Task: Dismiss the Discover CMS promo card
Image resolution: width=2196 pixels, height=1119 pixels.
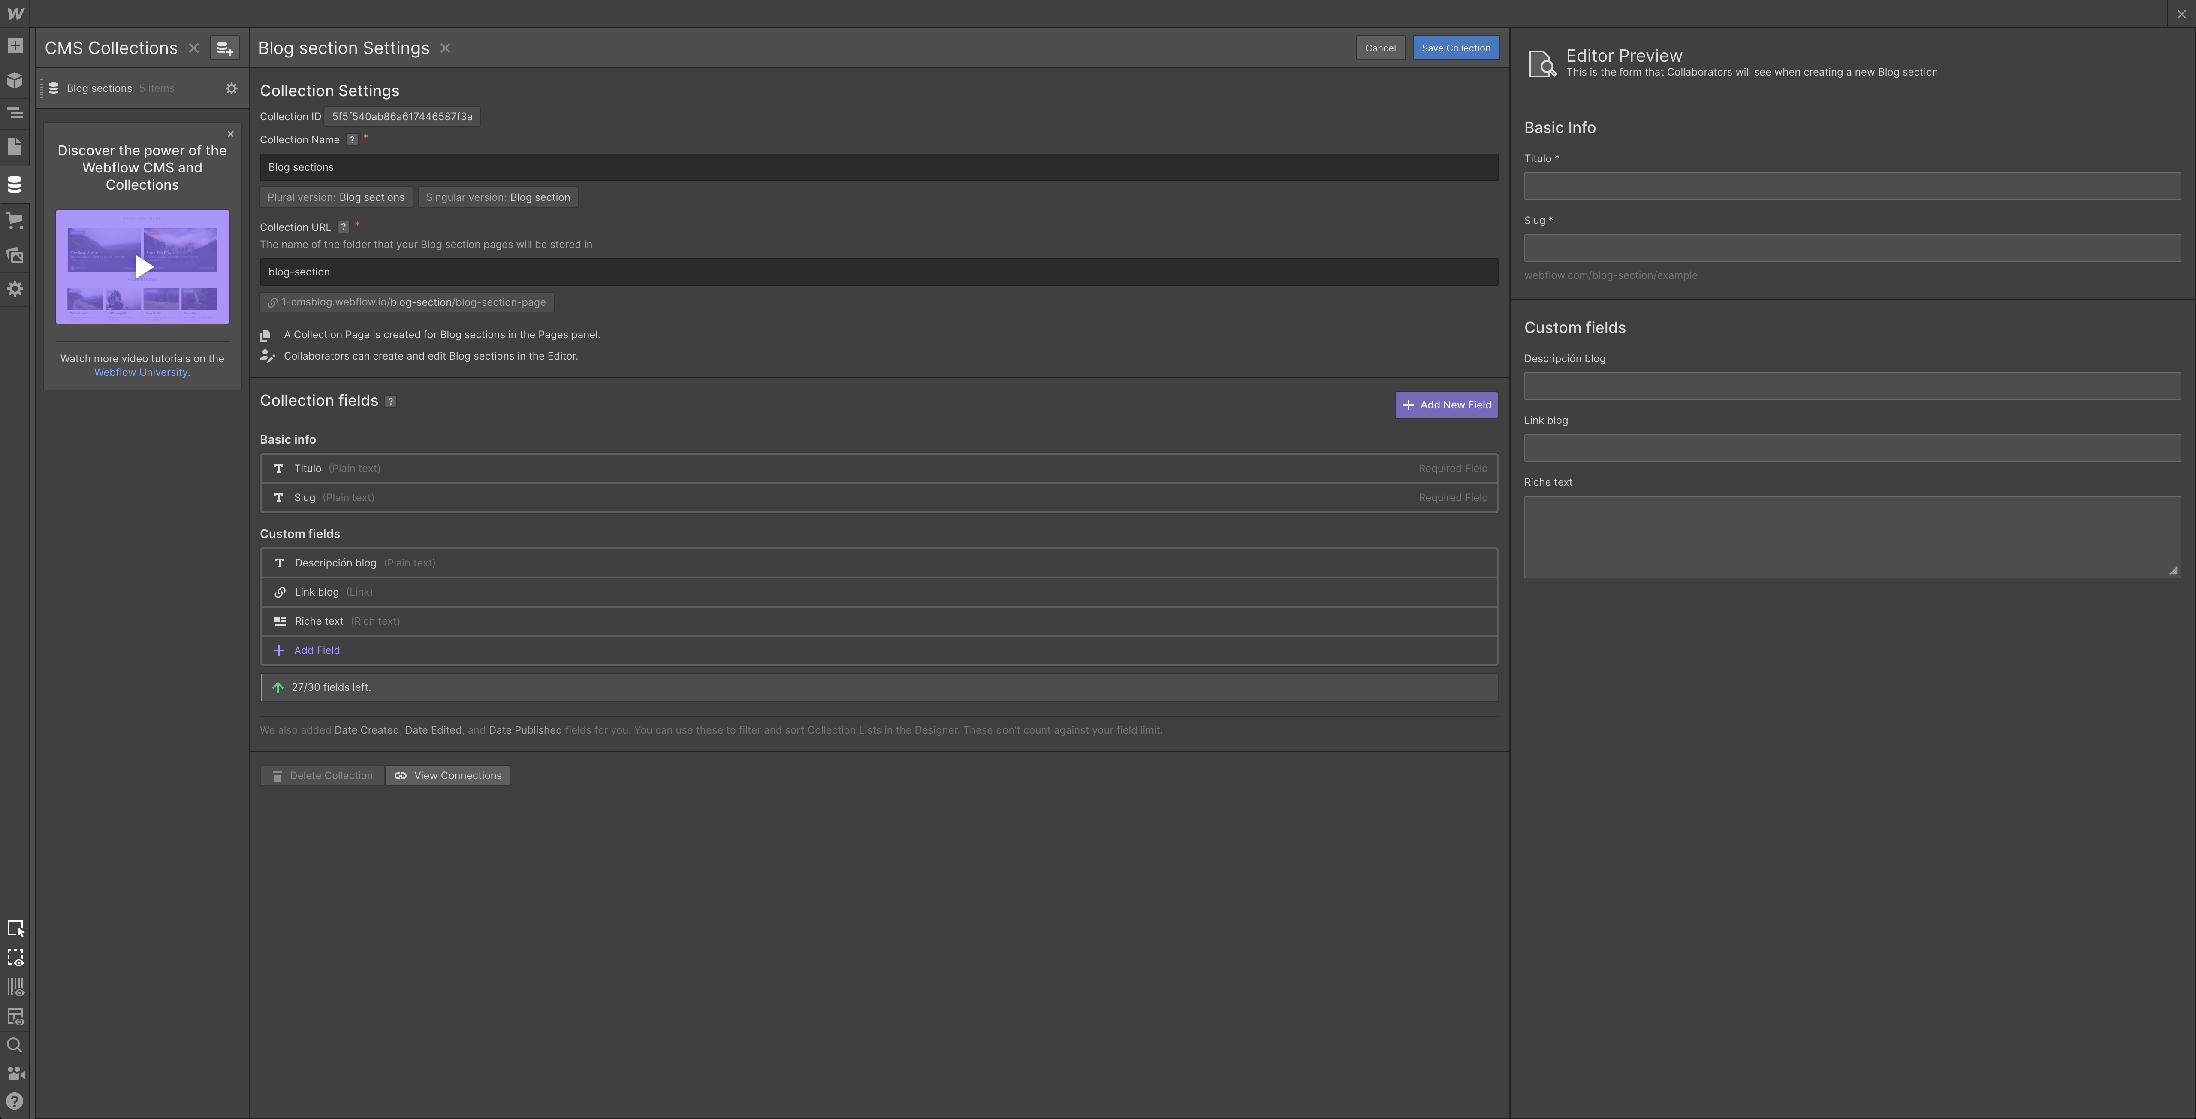Action: tap(230, 134)
